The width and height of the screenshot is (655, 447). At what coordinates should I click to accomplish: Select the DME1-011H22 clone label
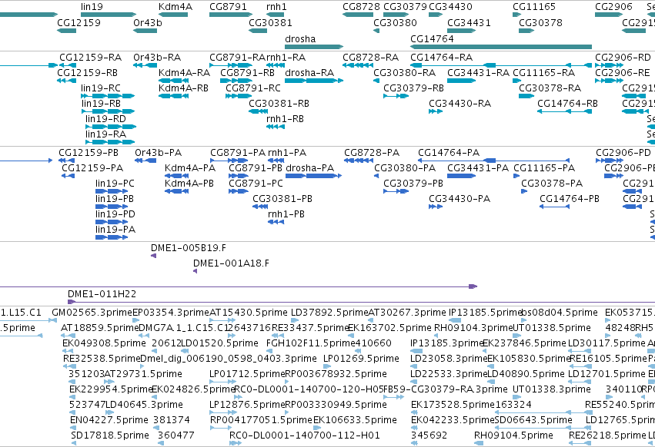point(102,294)
